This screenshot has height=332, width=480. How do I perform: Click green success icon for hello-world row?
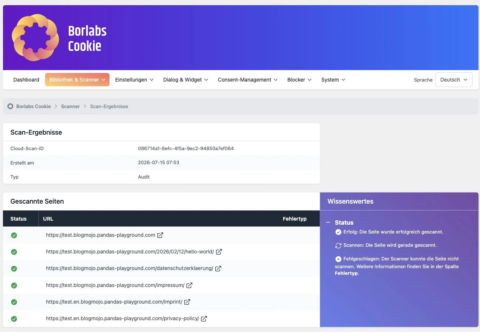click(x=14, y=252)
